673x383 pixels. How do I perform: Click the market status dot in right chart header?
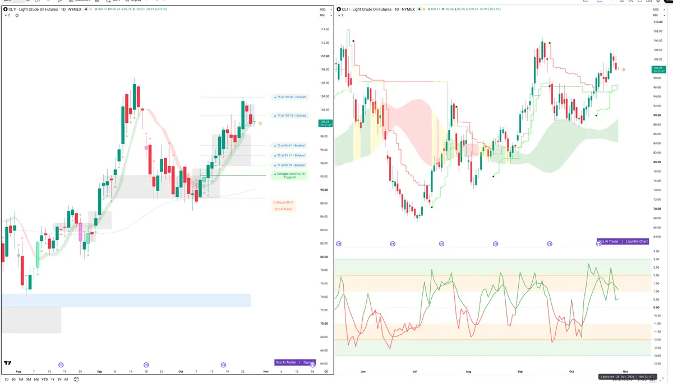[418, 10]
